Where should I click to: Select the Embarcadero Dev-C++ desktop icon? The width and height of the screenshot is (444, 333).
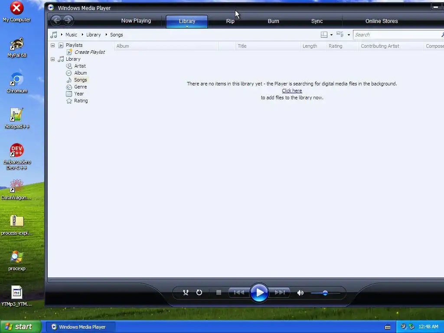click(x=17, y=157)
